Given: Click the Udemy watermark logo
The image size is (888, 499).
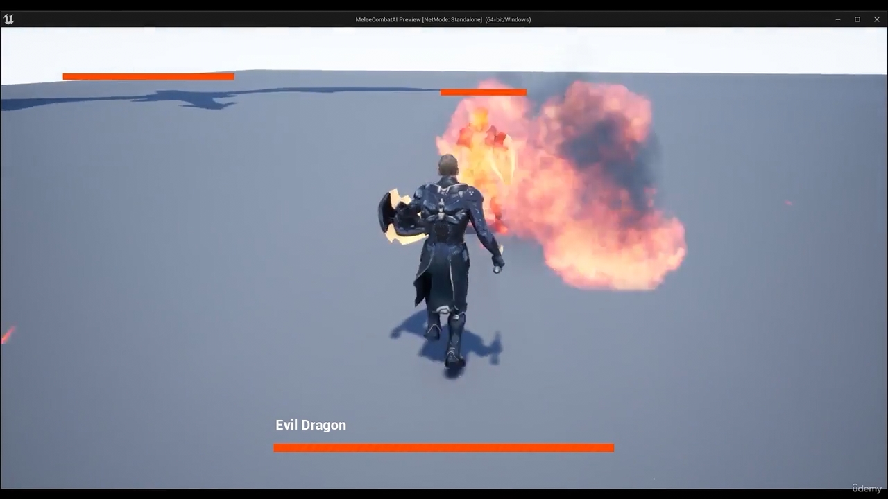Looking at the screenshot, I should click(x=866, y=489).
